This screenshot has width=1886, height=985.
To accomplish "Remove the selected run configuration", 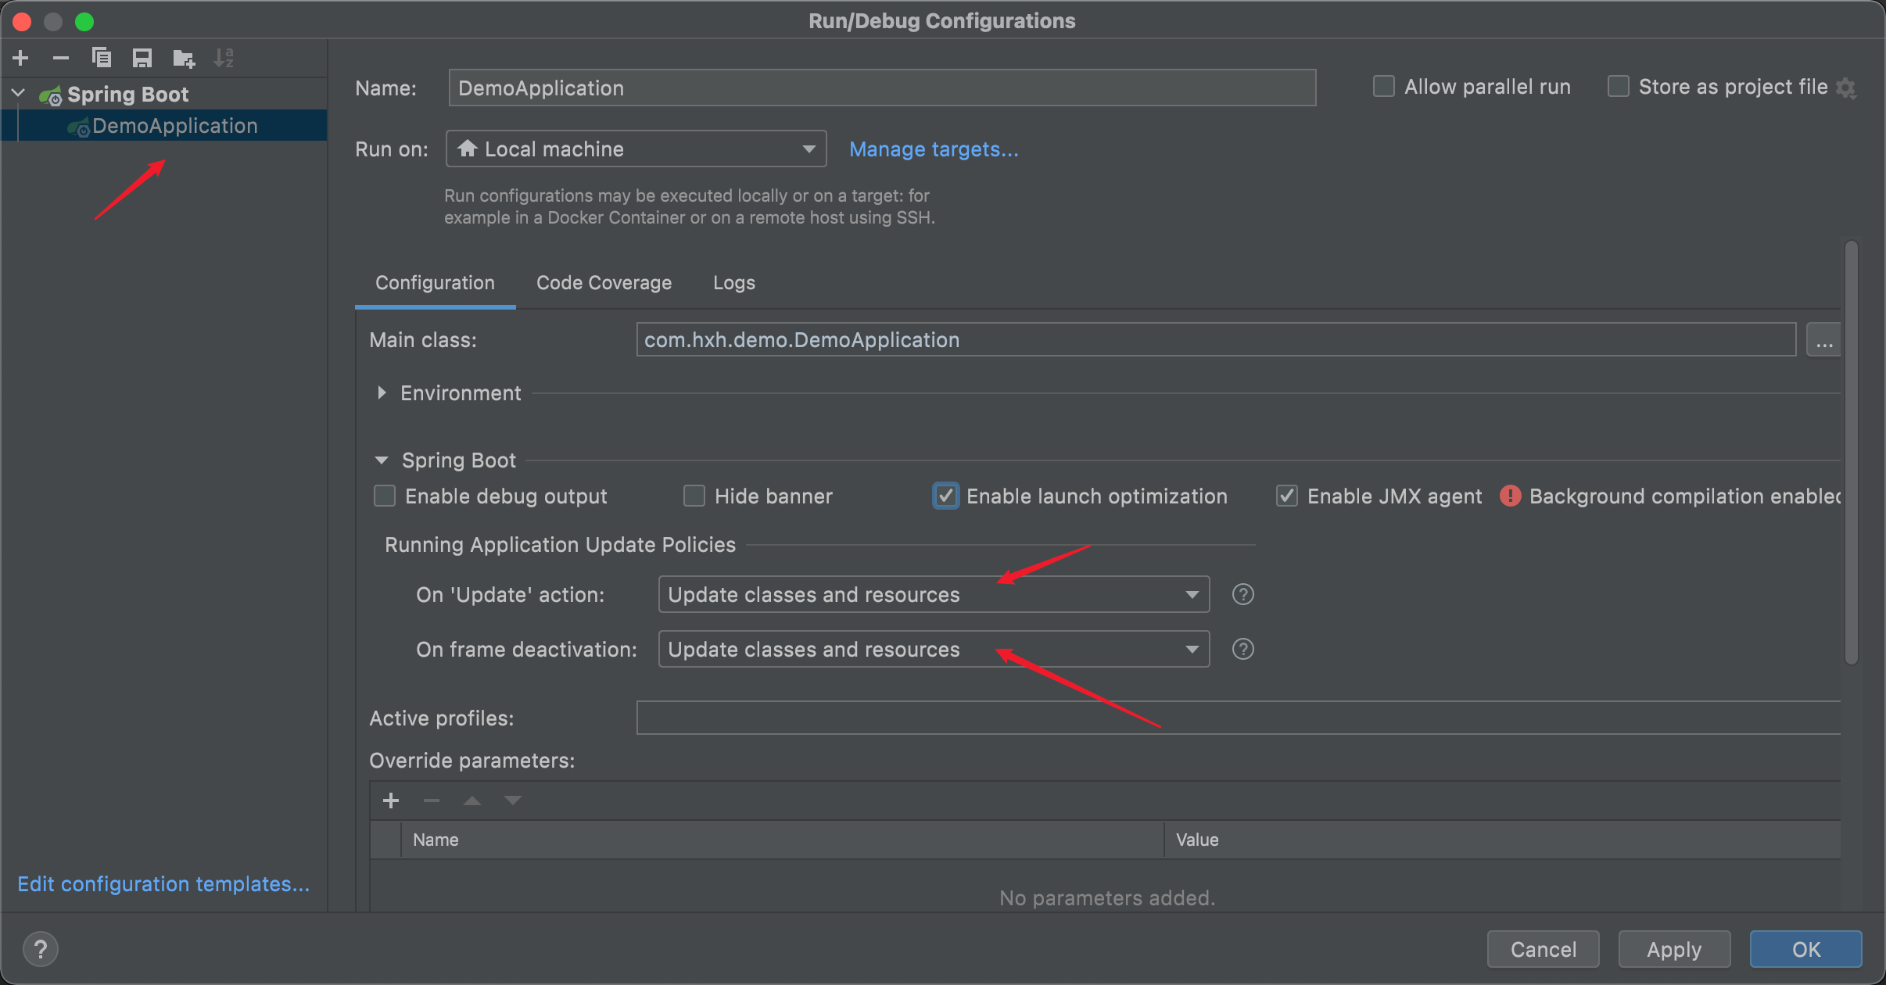I will coord(61,57).
